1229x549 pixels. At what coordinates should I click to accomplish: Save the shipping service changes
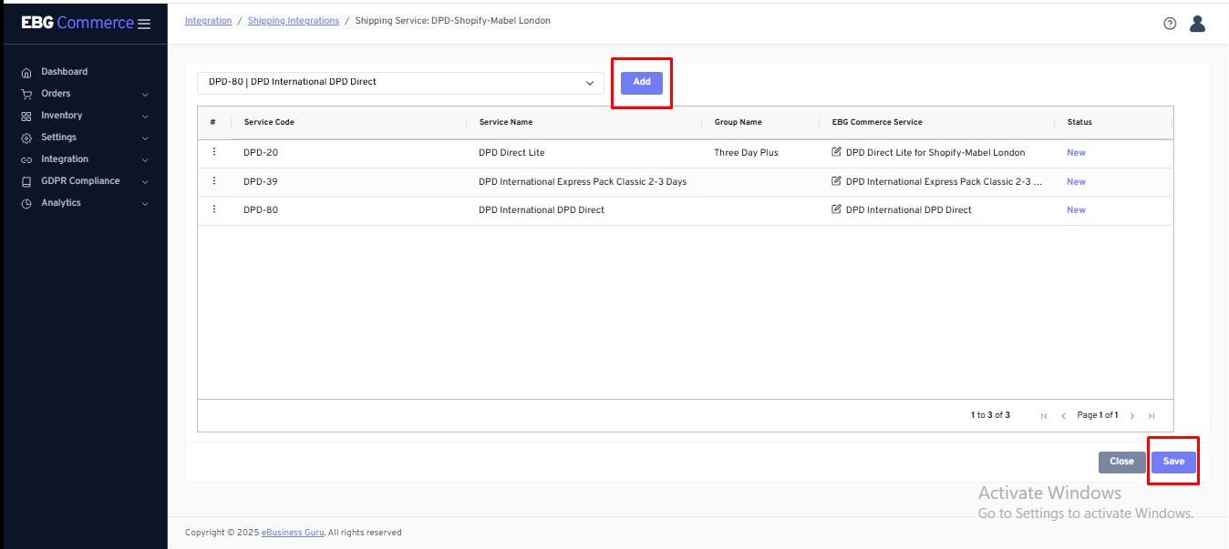point(1173,462)
